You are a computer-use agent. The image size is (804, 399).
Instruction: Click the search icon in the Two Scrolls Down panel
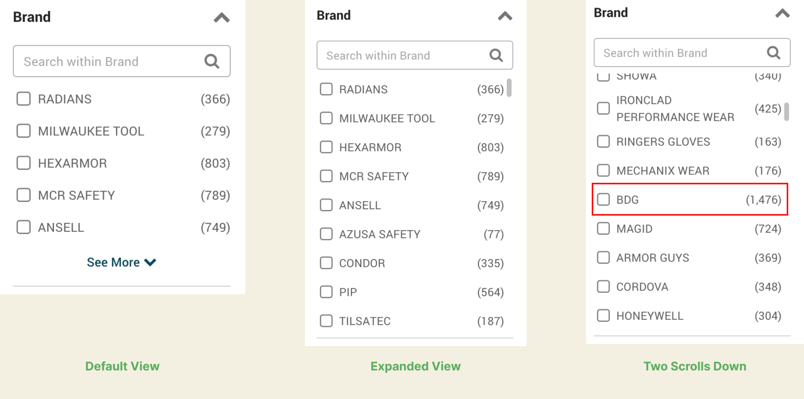[x=774, y=53]
